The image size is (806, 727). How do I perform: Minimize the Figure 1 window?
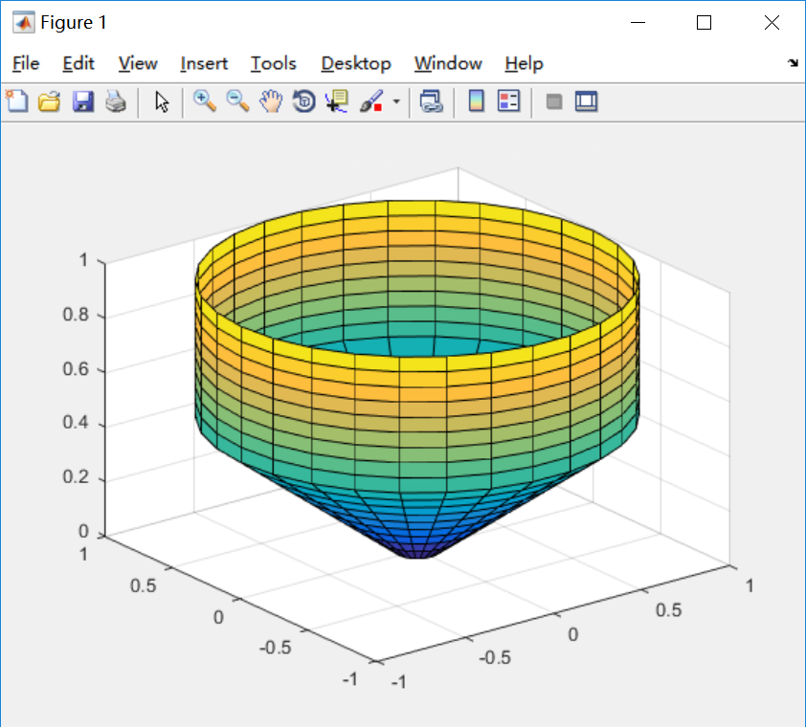[638, 23]
